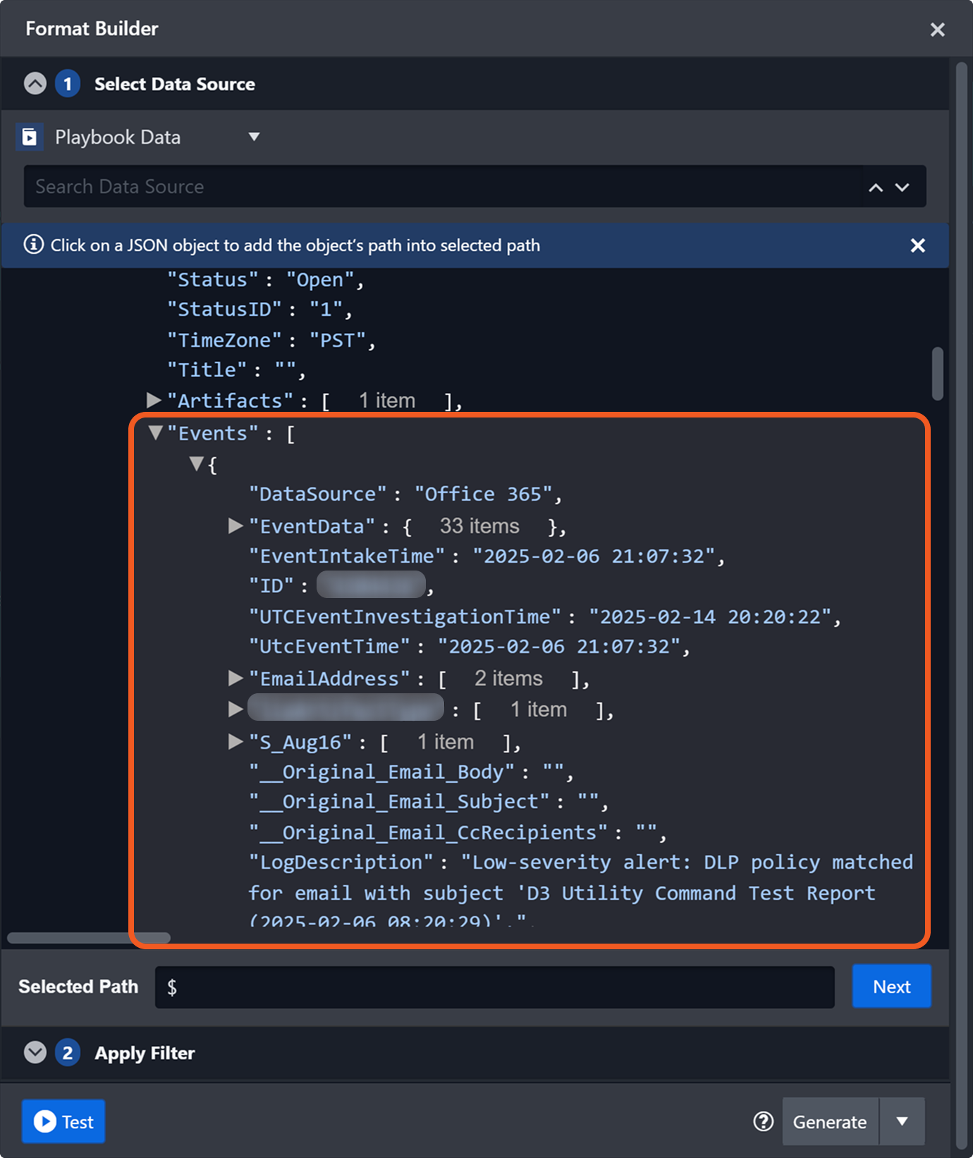This screenshot has width=973, height=1158.
Task: Expand the Apply Filter section
Action: pos(35,1053)
